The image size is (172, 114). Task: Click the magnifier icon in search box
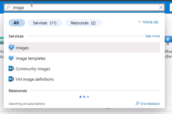(8, 7)
